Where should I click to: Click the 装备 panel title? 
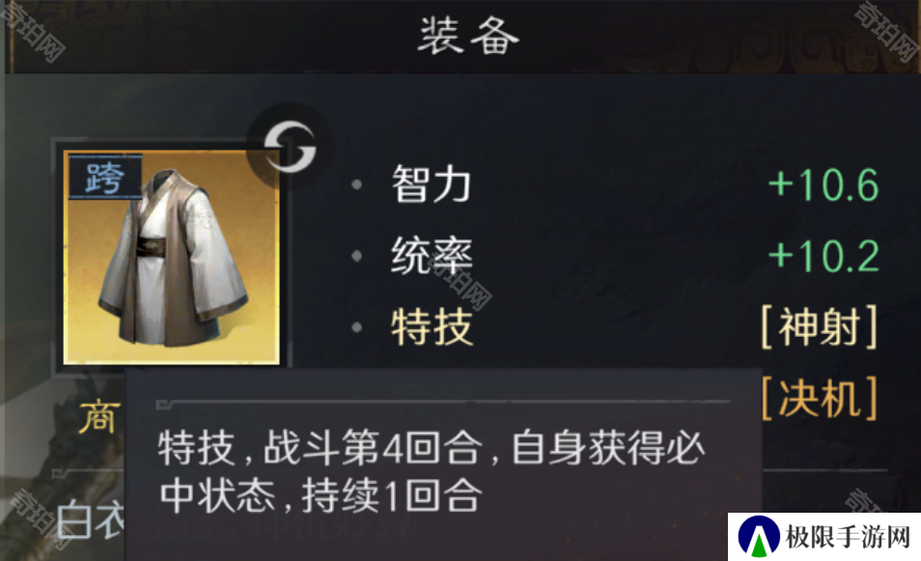(x=468, y=36)
